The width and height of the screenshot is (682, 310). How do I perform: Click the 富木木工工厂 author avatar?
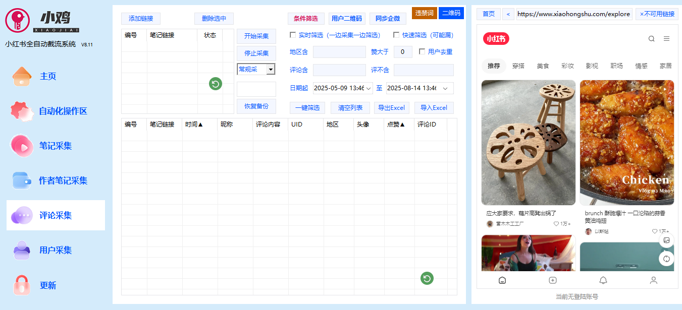(490, 224)
